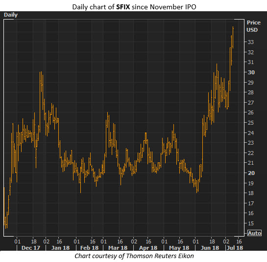Click the USD currency label

[x=252, y=30]
